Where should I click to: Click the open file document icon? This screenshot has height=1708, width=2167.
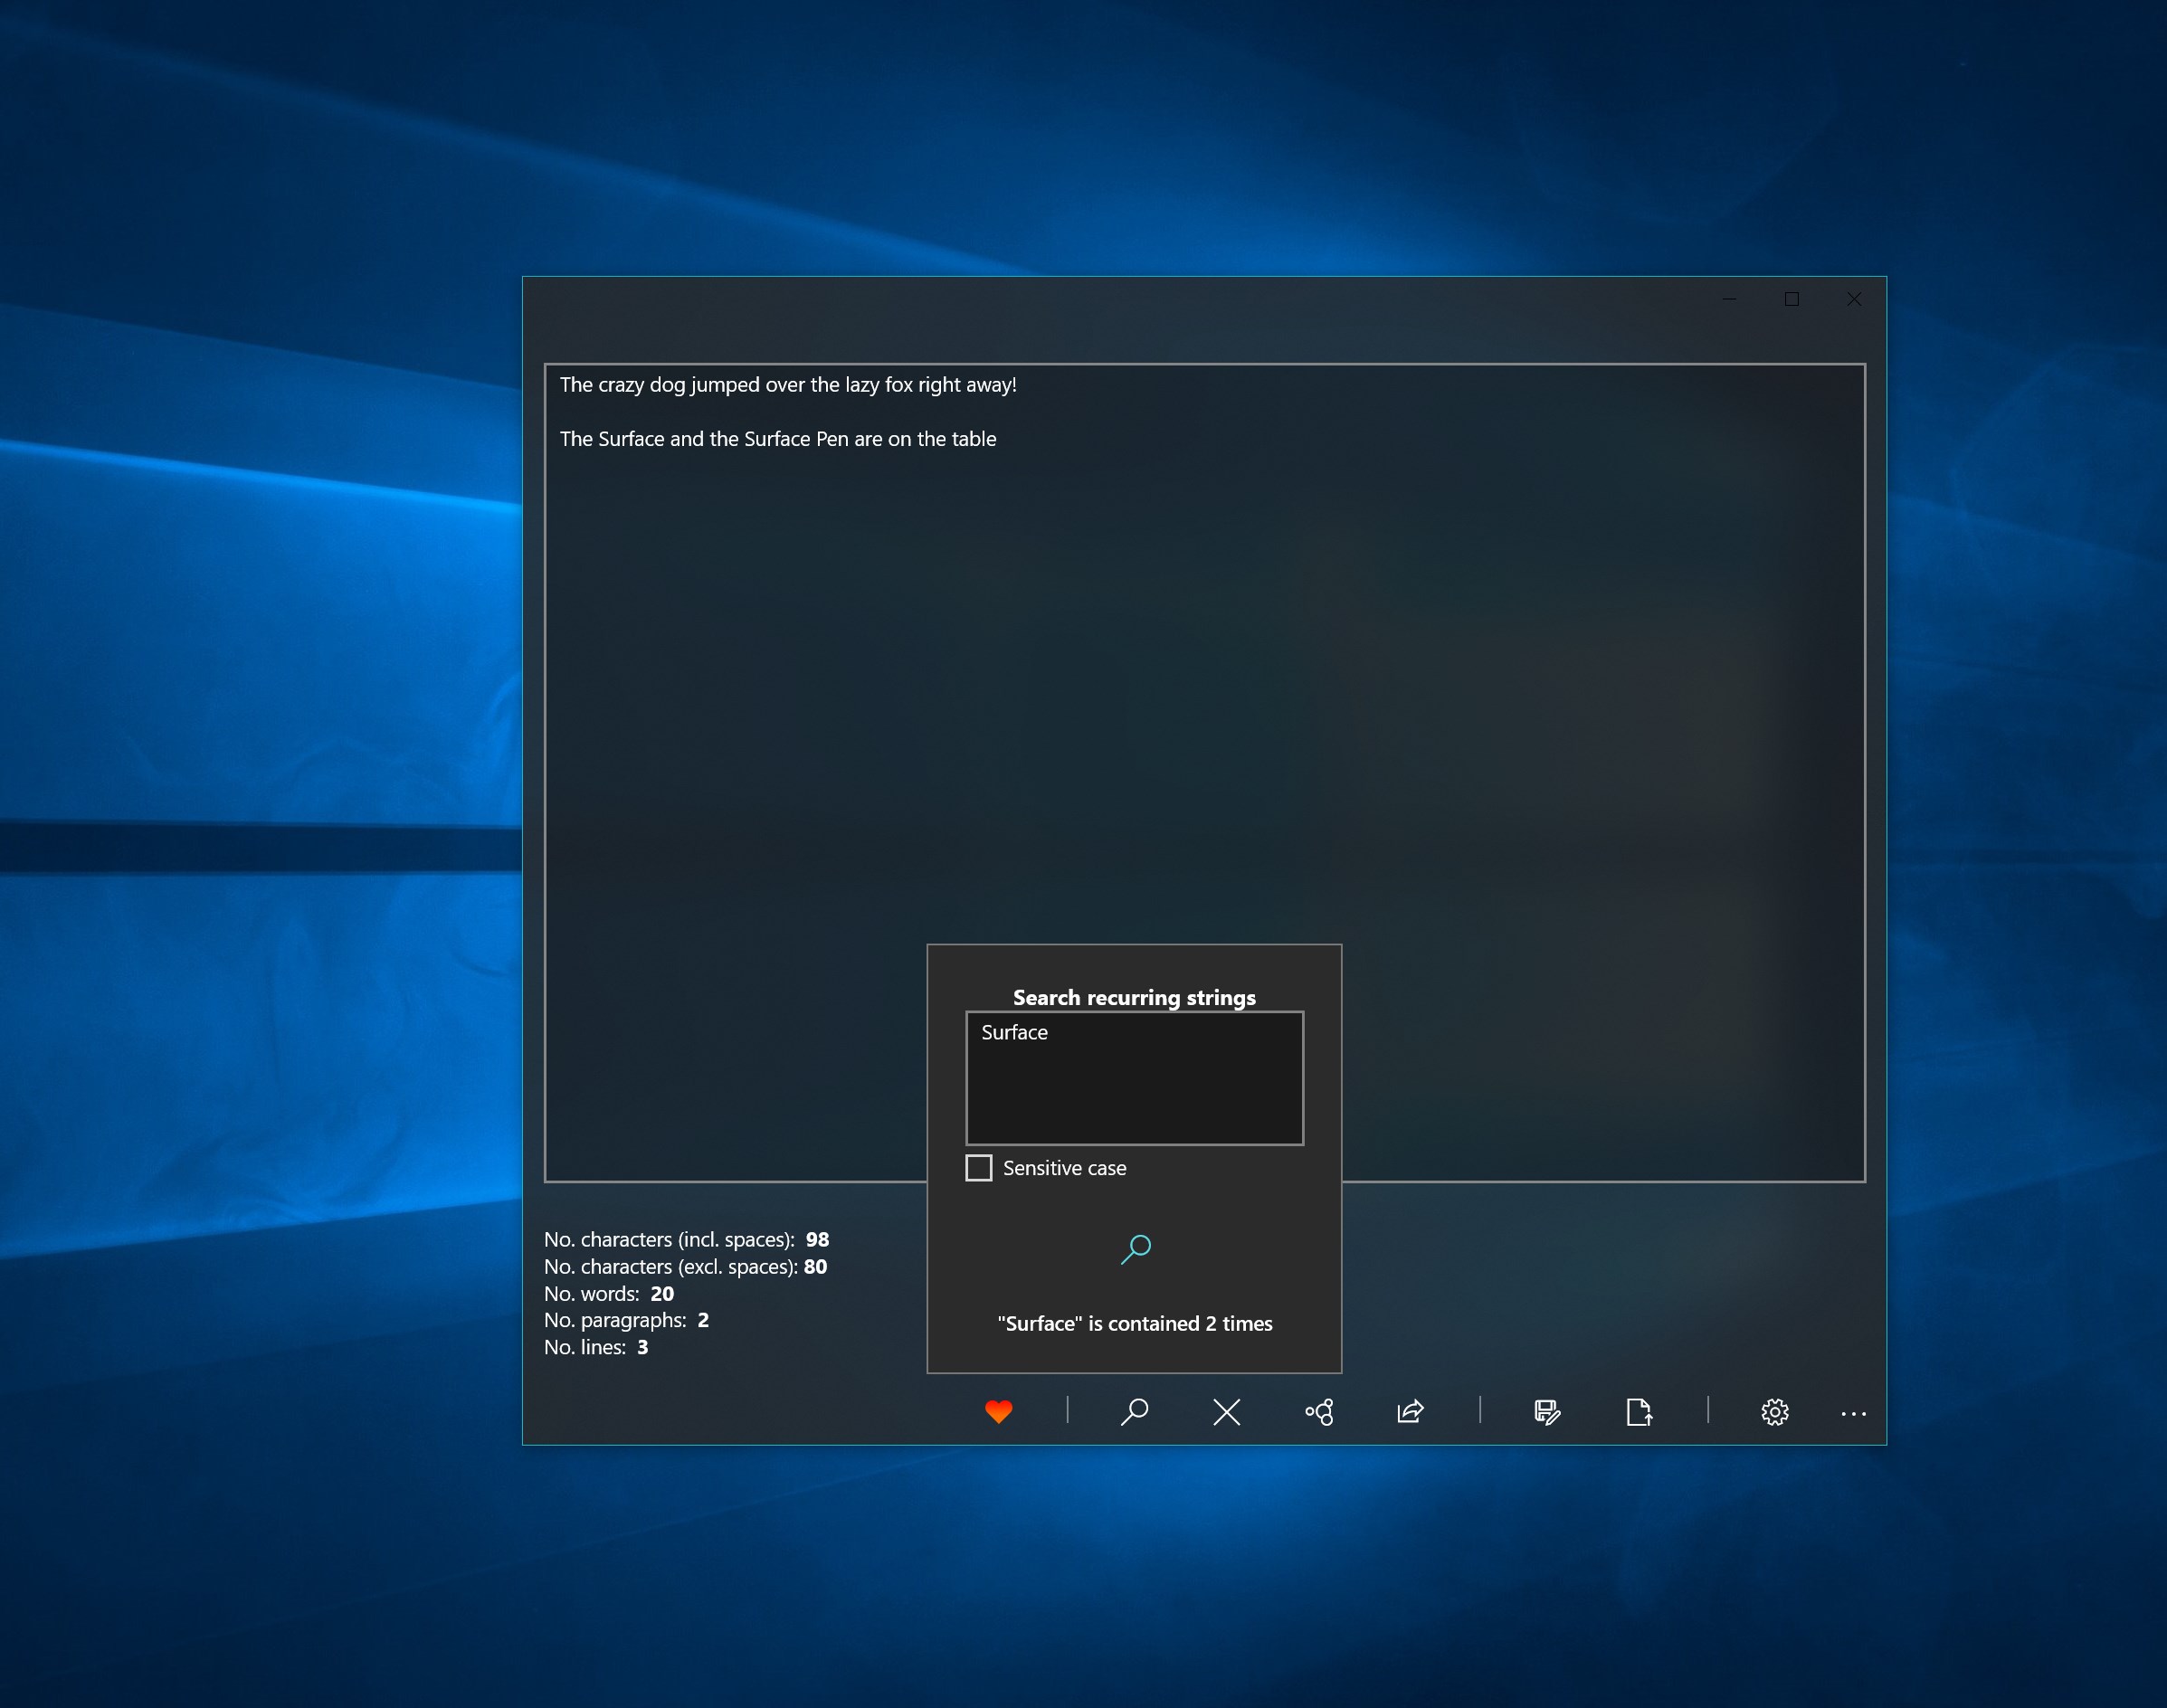point(1638,1411)
